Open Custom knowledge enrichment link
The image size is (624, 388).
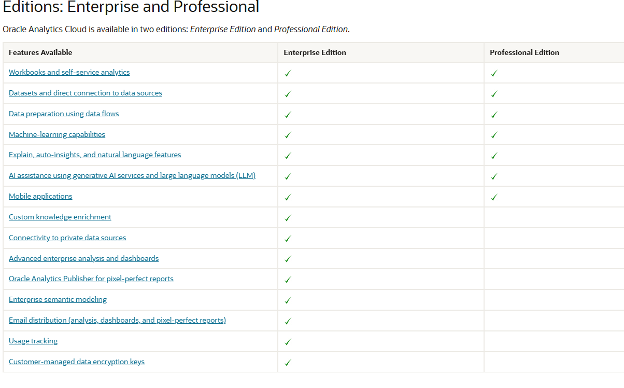pyautogui.click(x=60, y=217)
